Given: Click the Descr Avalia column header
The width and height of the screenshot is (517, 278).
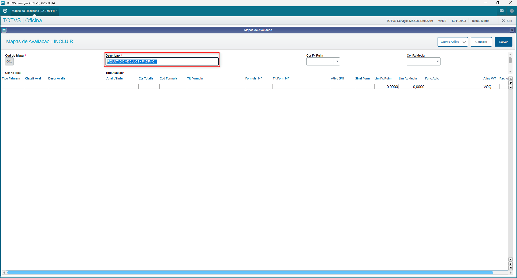Looking at the screenshot, I should [x=57, y=79].
